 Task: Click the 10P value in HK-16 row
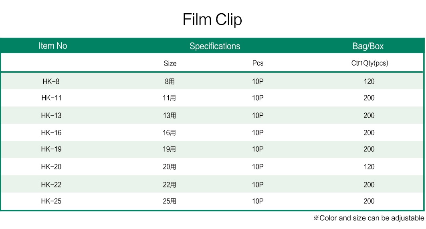(x=258, y=133)
